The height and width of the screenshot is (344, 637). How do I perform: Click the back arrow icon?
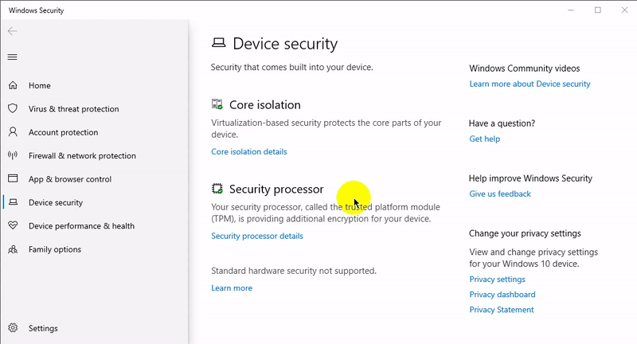12,31
